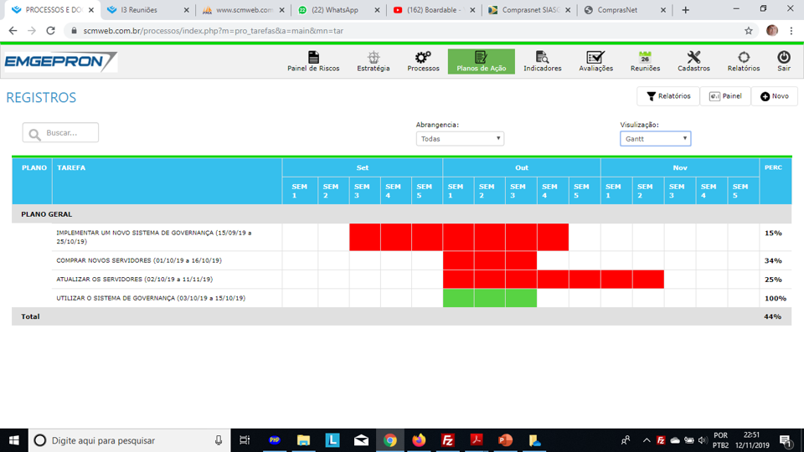Click the Sair power icon
This screenshot has height=452, width=804.
pyautogui.click(x=783, y=61)
